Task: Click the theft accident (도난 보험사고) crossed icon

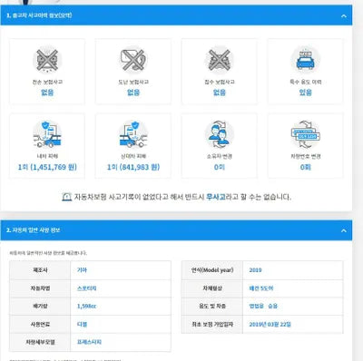Action: pos(133,60)
